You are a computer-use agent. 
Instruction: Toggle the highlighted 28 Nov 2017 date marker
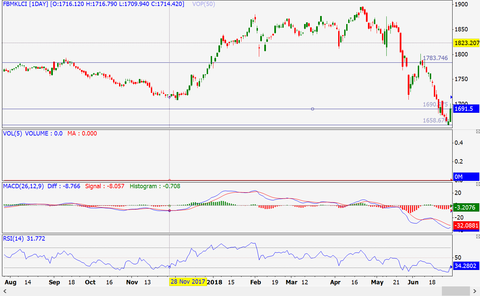(x=188, y=282)
